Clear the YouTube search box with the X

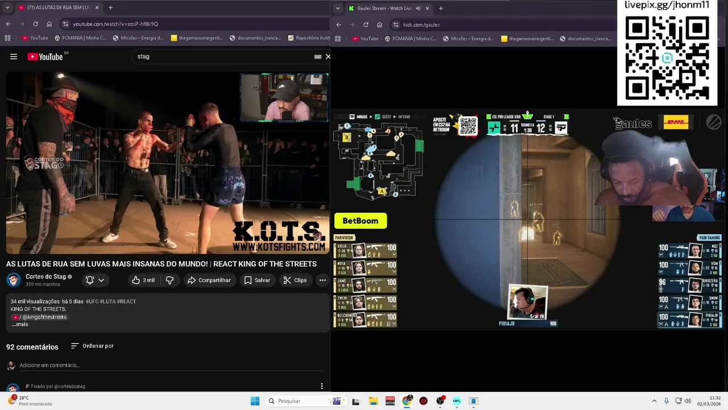click(x=328, y=56)
